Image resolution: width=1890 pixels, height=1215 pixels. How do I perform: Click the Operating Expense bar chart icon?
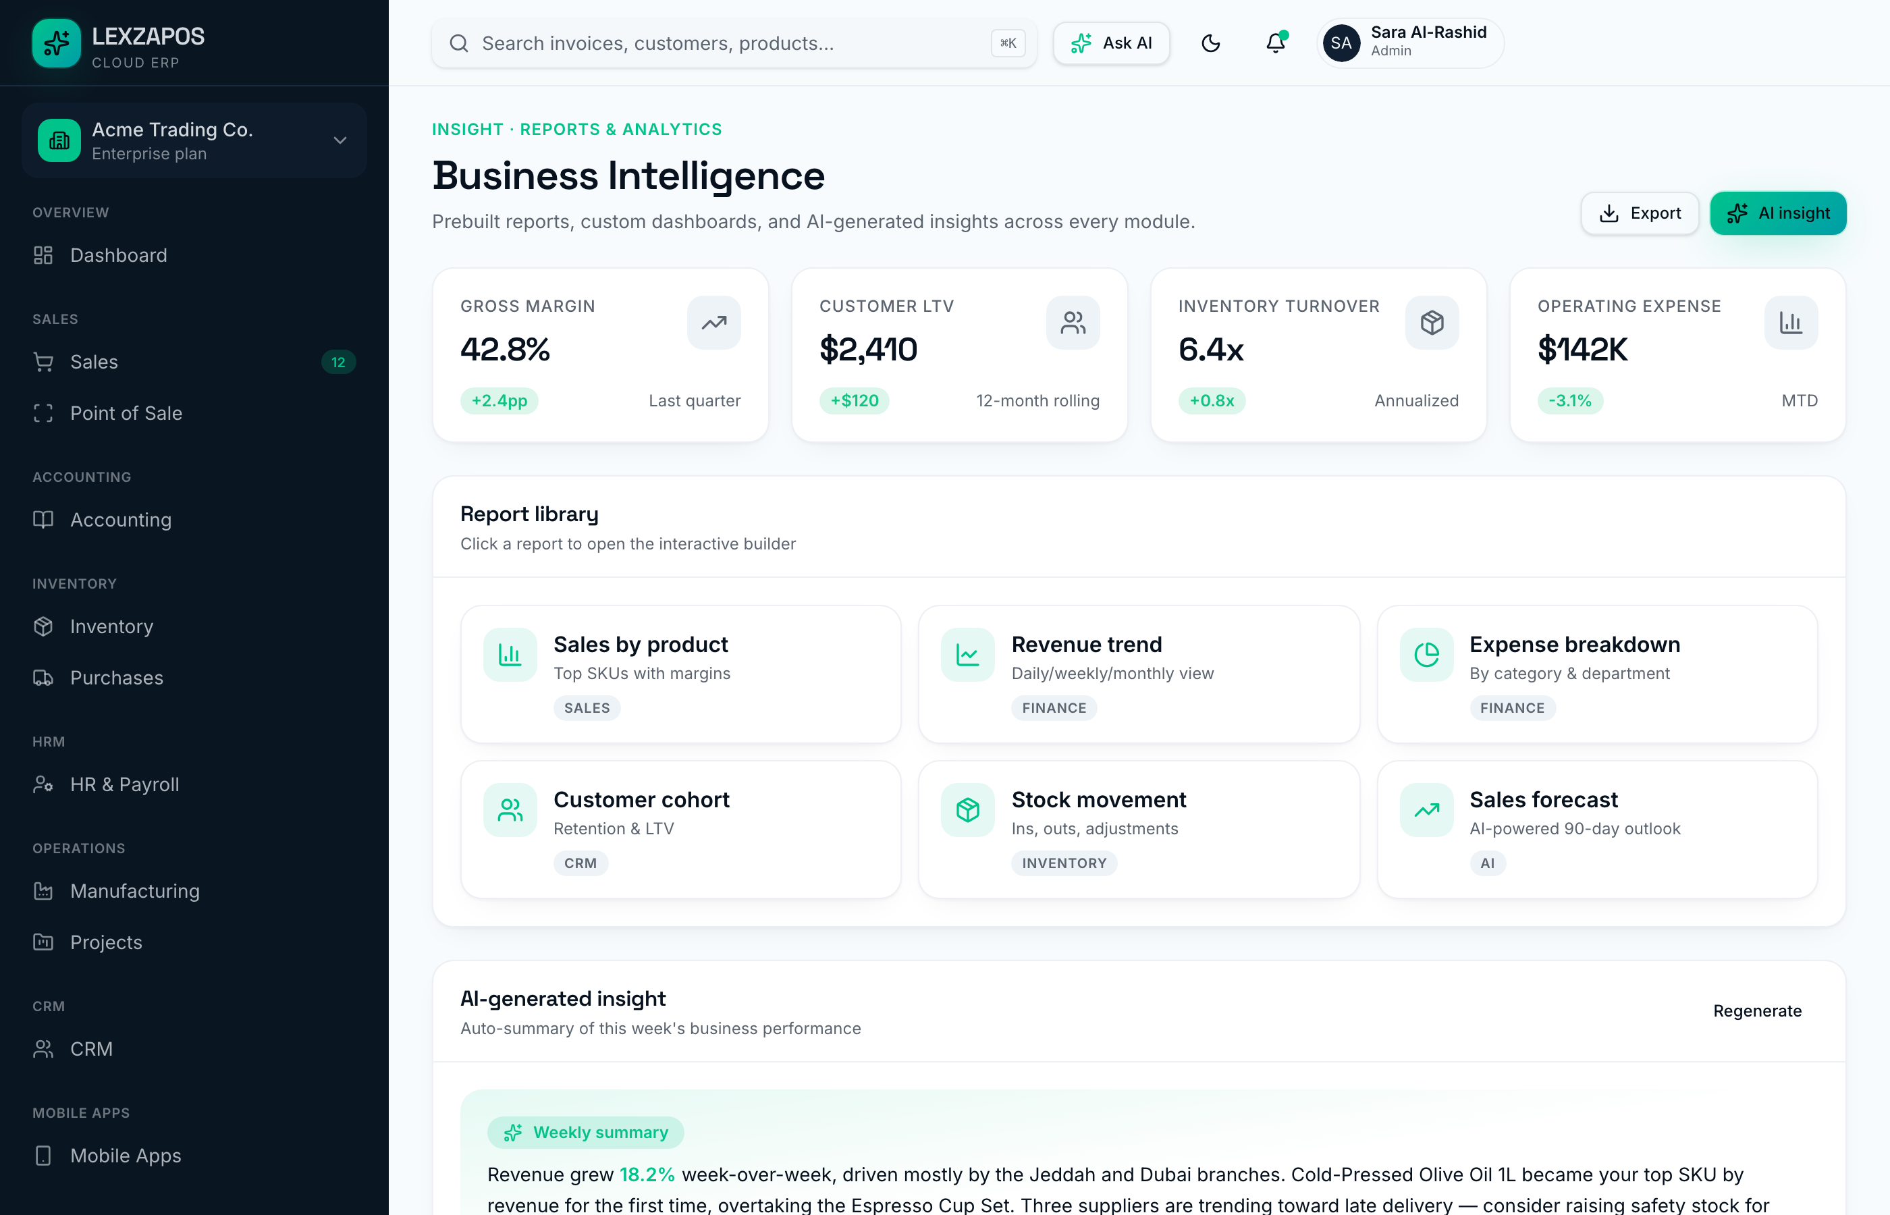tap(1791, 323)
